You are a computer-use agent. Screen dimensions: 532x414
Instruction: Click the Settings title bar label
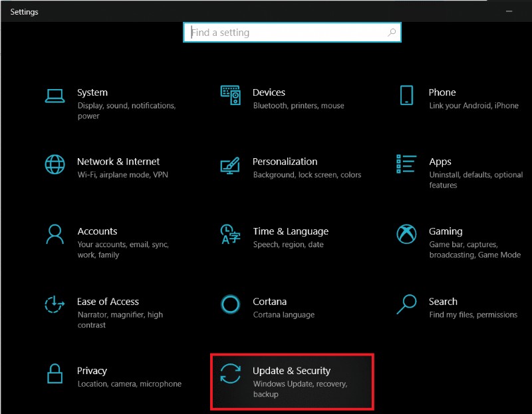coord(24,11)
